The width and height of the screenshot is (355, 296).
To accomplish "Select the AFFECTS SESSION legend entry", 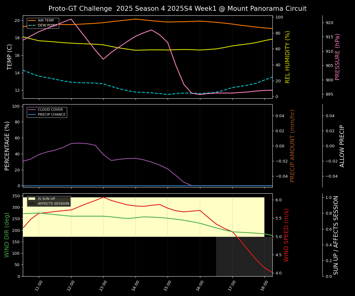I will [53, 204].
